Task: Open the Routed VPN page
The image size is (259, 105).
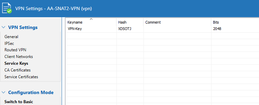Action: (15, 50)
